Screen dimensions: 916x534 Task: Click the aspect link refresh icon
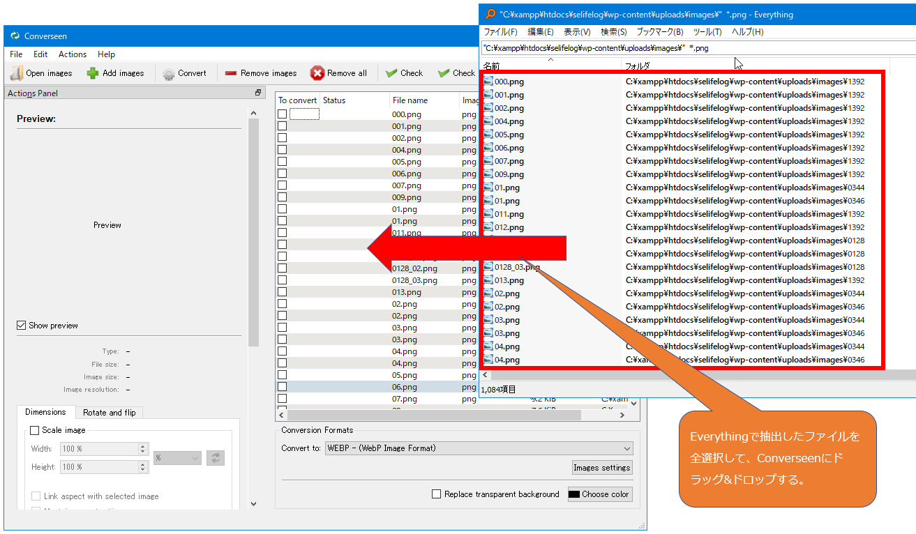(x=216, y=458)
